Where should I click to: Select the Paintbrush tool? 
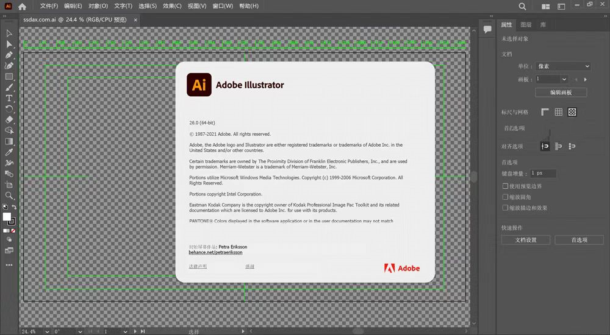(x=9, y=88)
